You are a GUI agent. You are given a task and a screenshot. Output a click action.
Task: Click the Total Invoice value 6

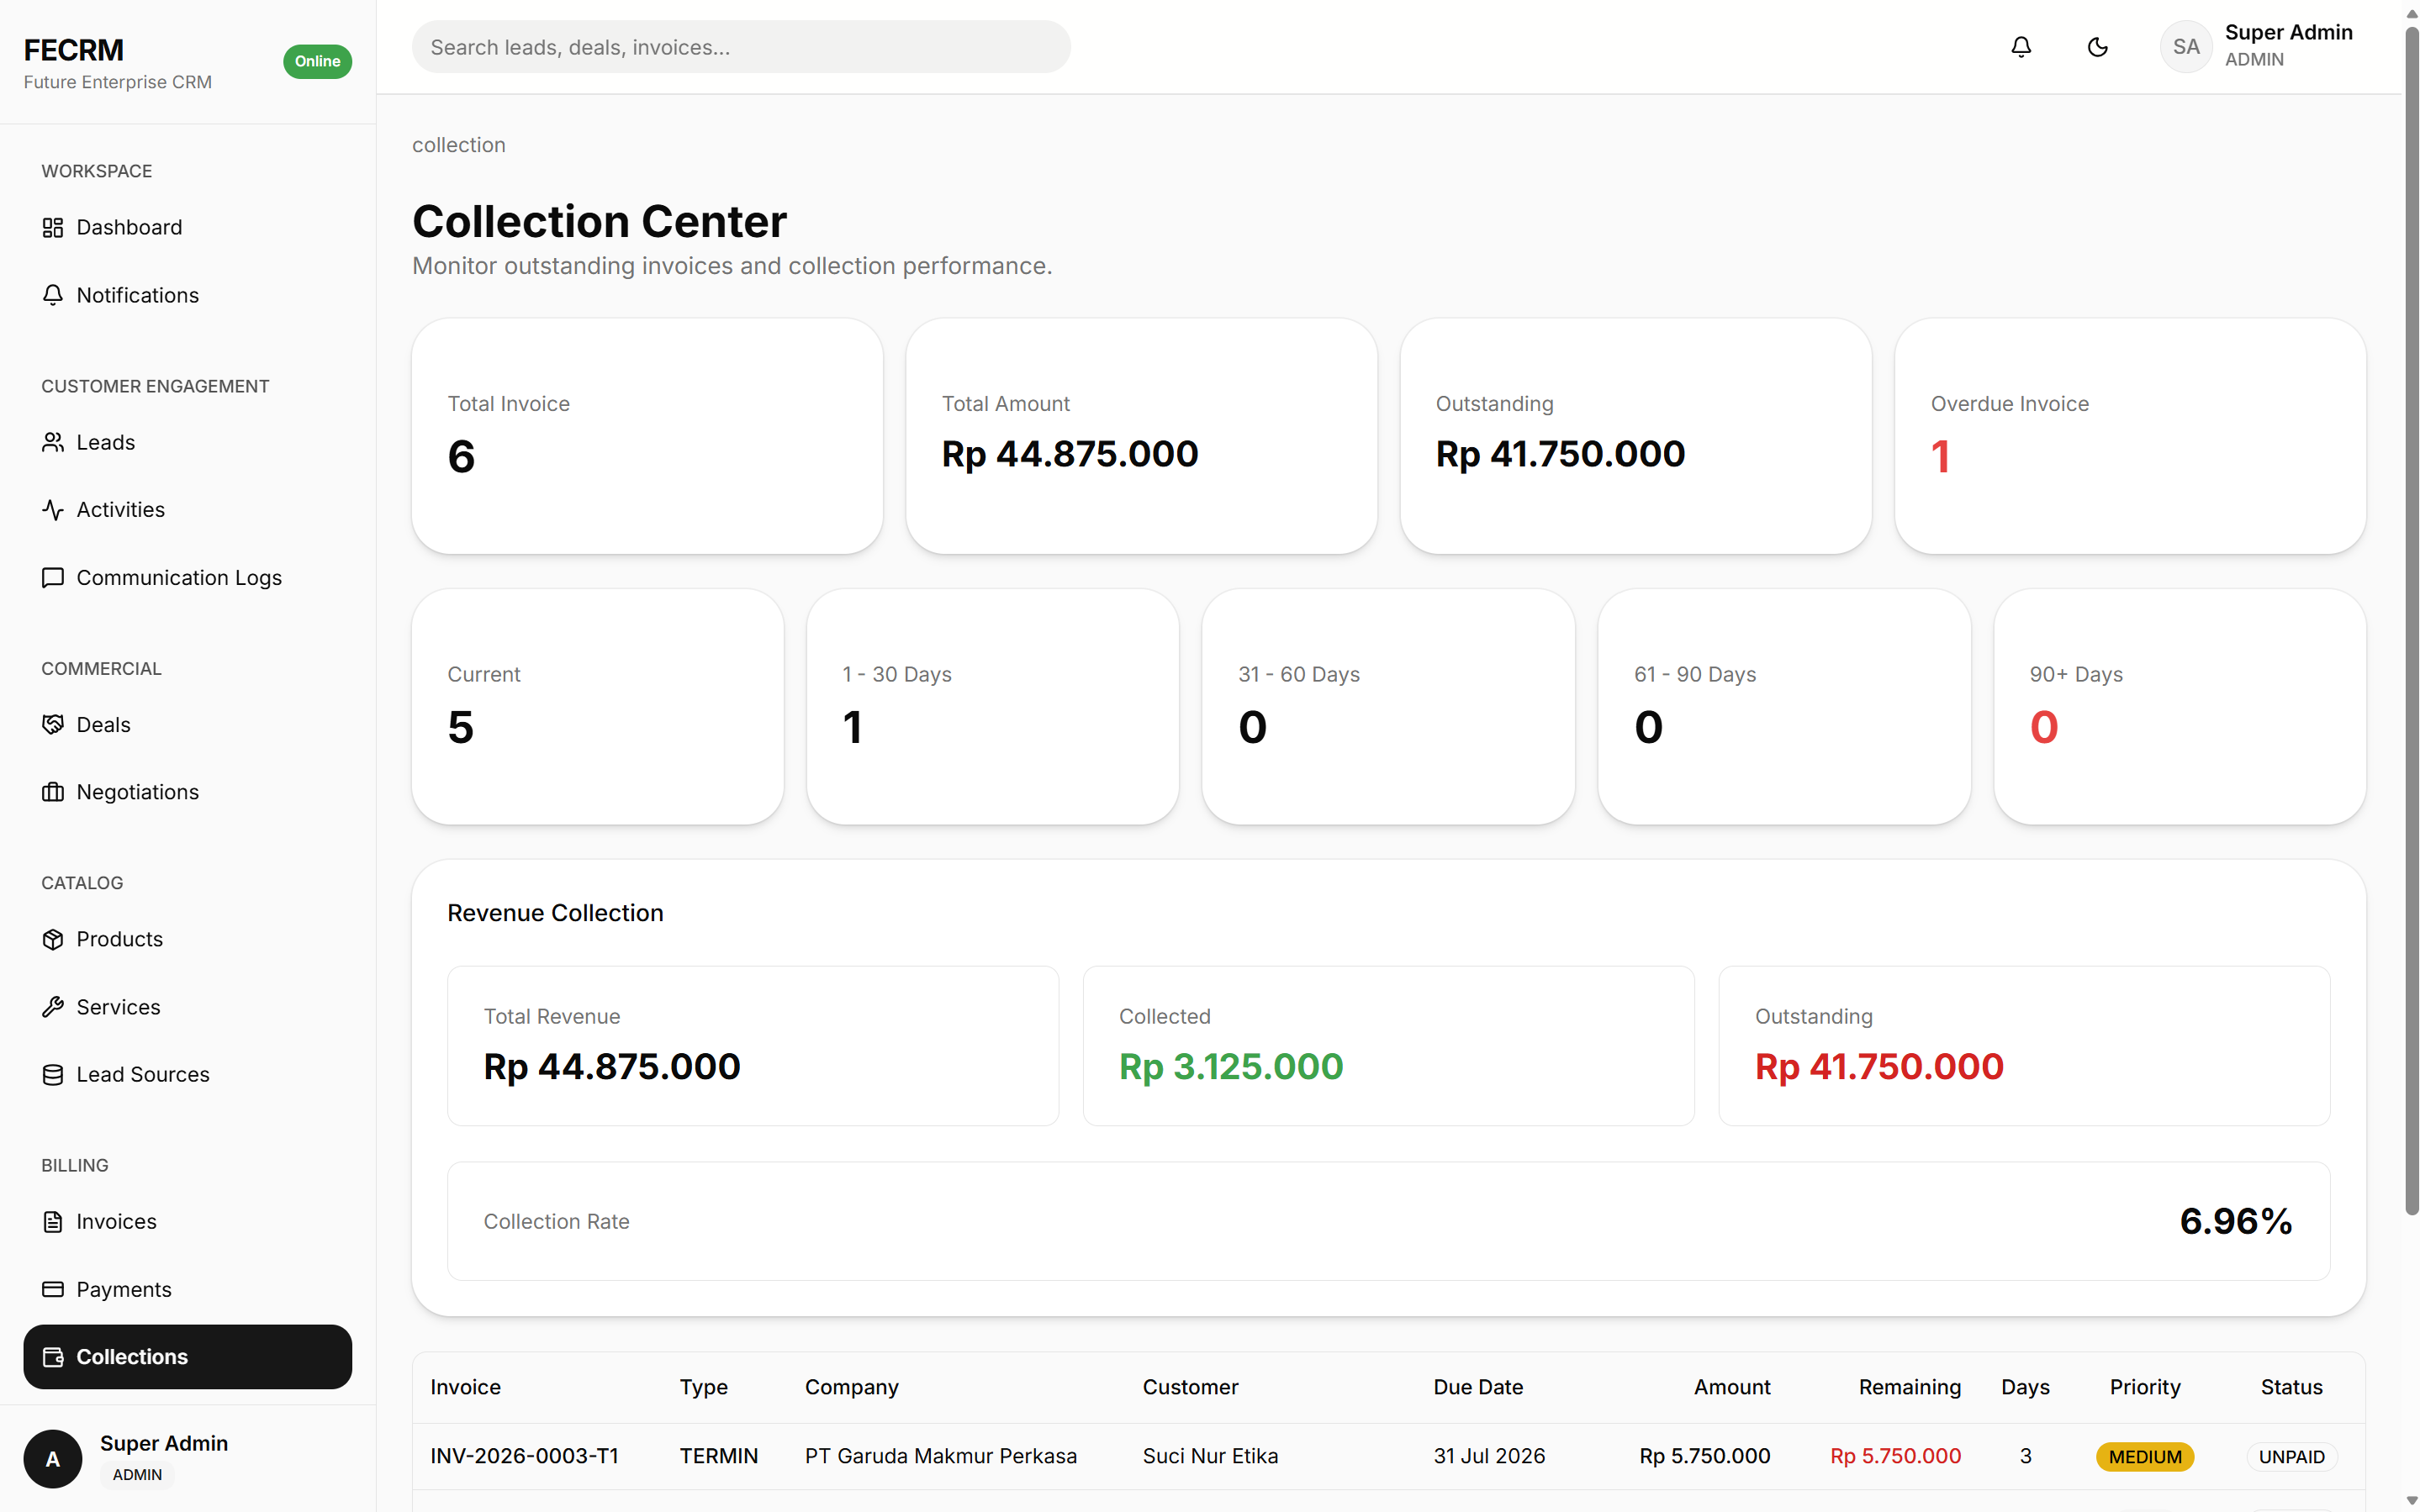(x=461, y=456)
